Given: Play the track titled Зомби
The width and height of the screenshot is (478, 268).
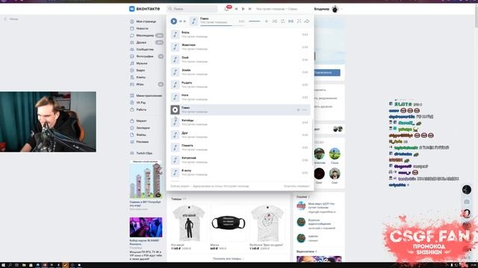Looking at the screenshot, I should click(240, 72).
